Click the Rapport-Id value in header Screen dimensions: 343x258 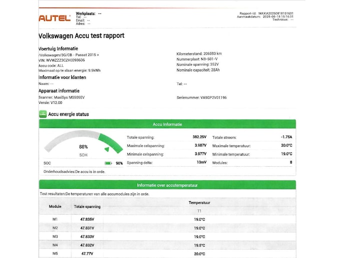point(276,14)
